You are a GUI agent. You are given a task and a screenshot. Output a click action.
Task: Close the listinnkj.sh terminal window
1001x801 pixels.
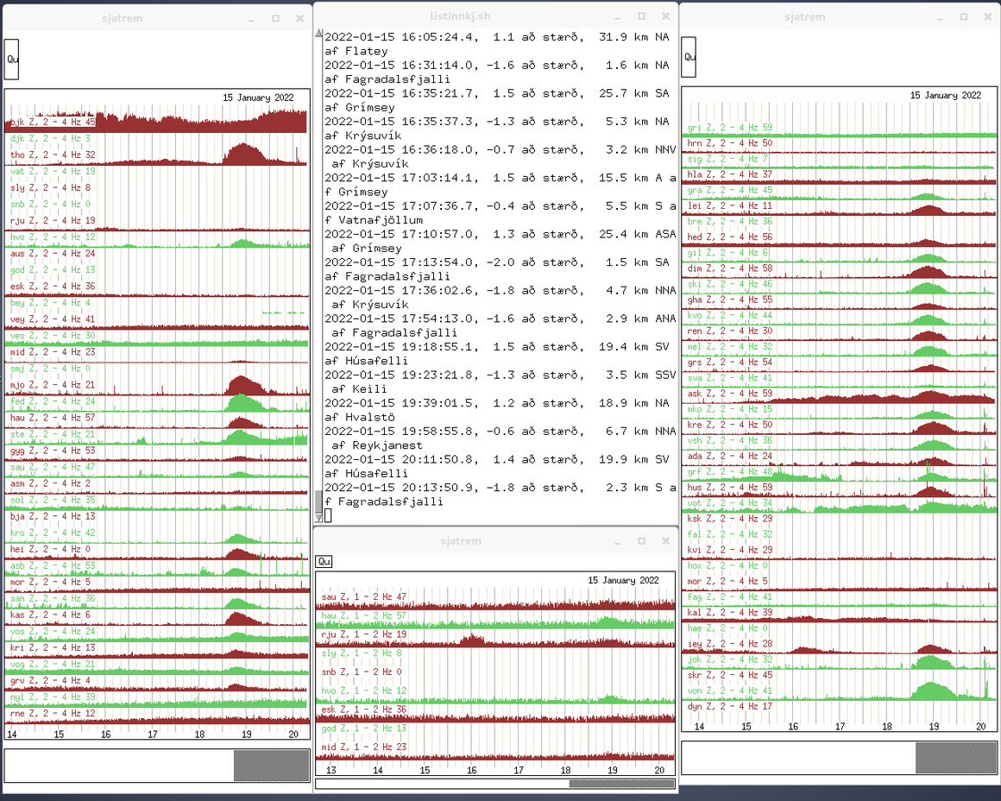click(x=666, y=16)
